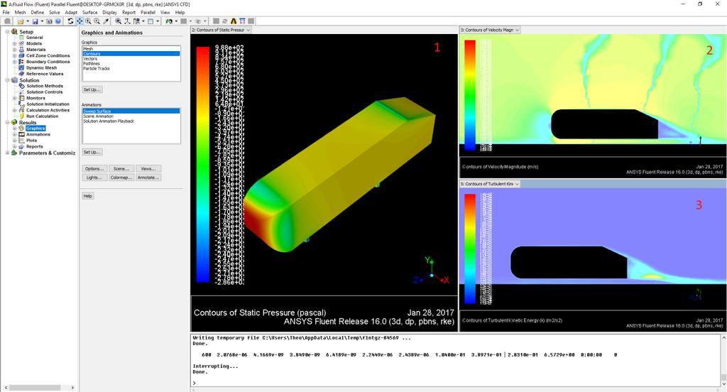The height and width of the screenshot is (392, 727).
Task: Click the yellow ANSYS logo toolbar icon
Action: point(233,21)
